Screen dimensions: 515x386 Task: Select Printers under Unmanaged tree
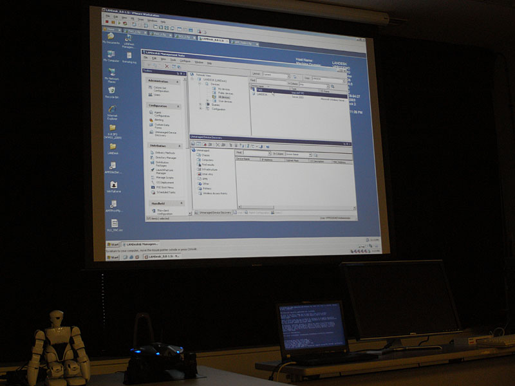pos(204,188)
